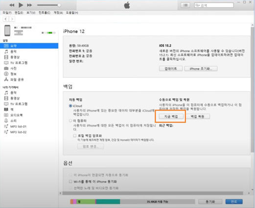Toggle 선택한 노래 및 비디오만 동기화 checkbox
This screenshot has height=208, width=255.
click(70, 188)
